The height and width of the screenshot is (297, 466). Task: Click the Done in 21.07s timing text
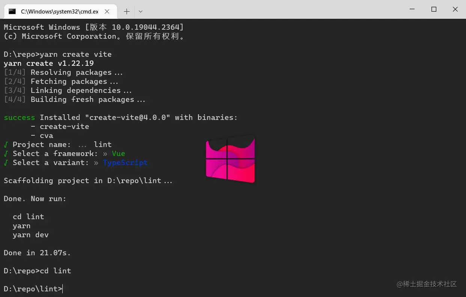pos(37,253)
